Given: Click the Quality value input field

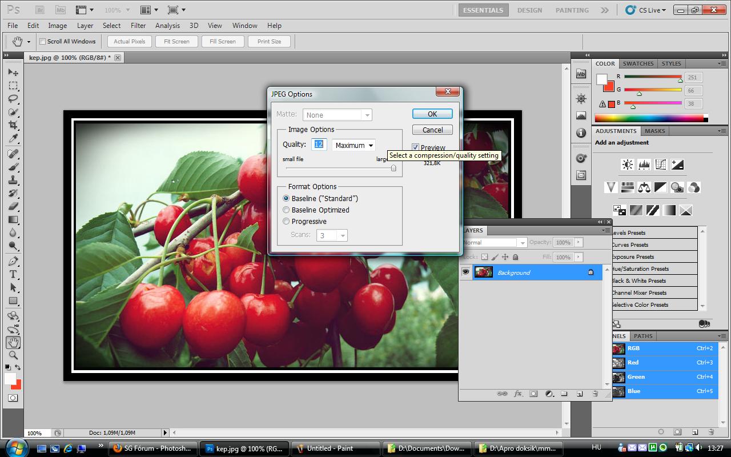Looking at the screenshot, I should pyautogui.click(x=319, y=145).
